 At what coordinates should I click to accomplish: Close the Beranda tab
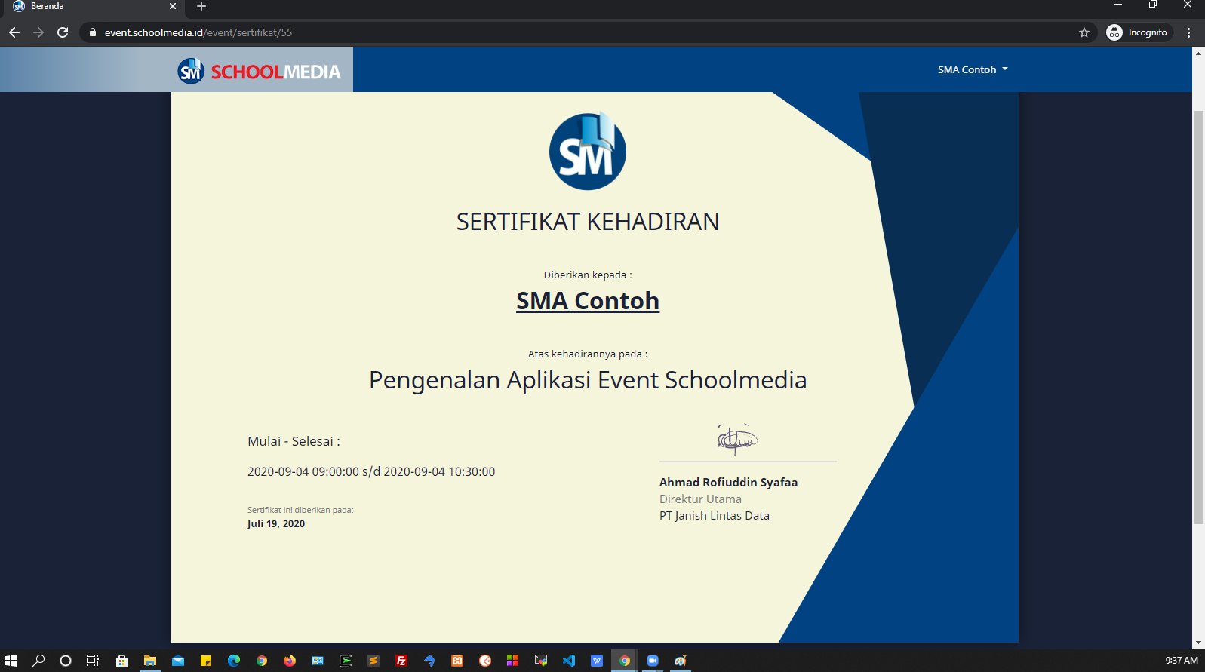[x=172, y=6]
